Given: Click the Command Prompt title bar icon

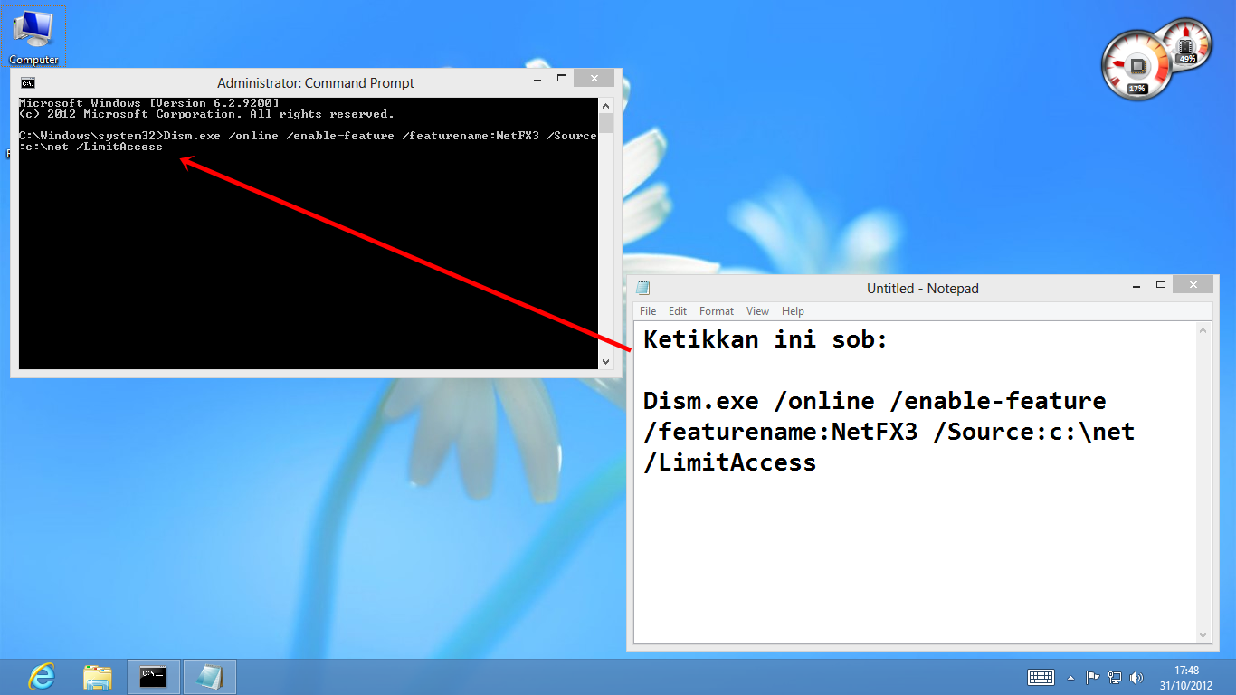Looking at the screenshot, I should coord(28,82).
